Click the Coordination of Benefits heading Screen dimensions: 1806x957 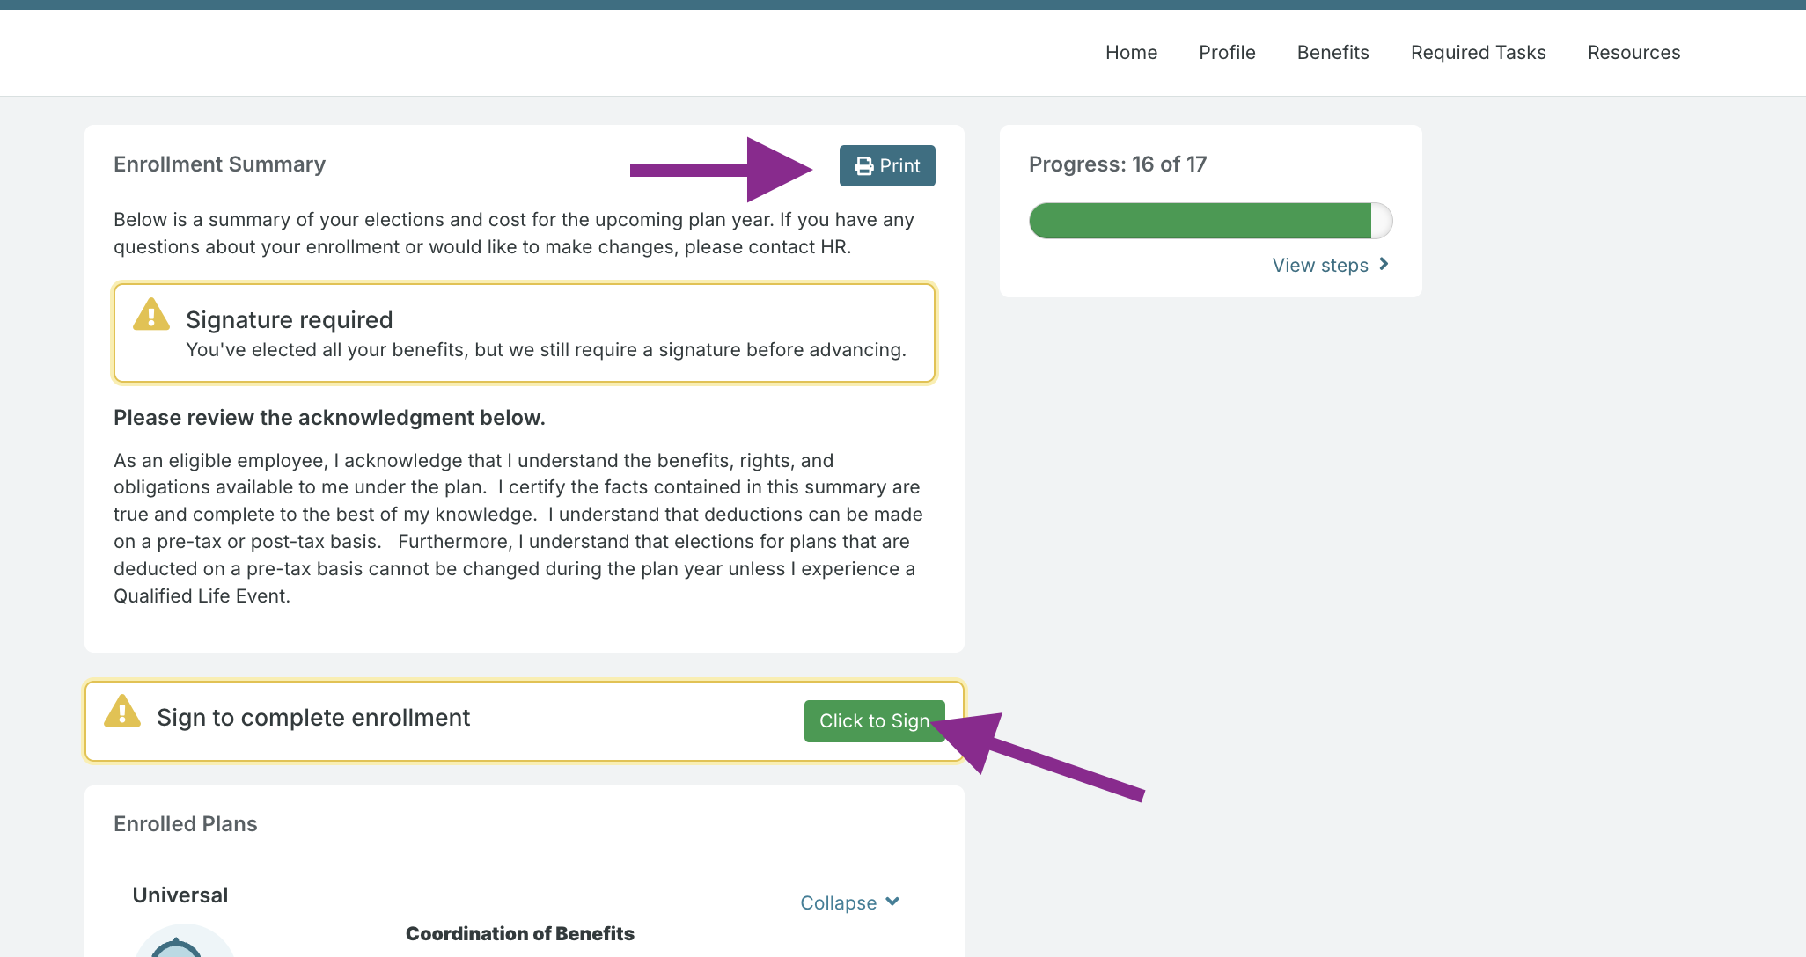[x=519, y=933]
